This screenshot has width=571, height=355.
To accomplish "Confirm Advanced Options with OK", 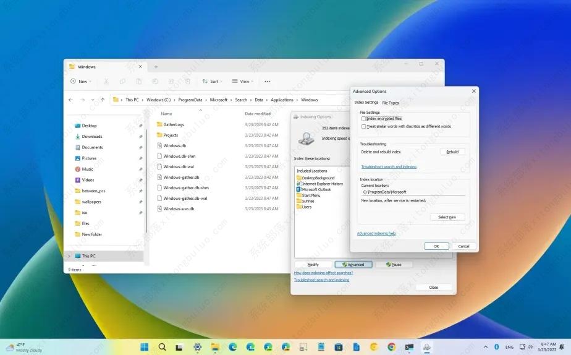I will (436, 246).
